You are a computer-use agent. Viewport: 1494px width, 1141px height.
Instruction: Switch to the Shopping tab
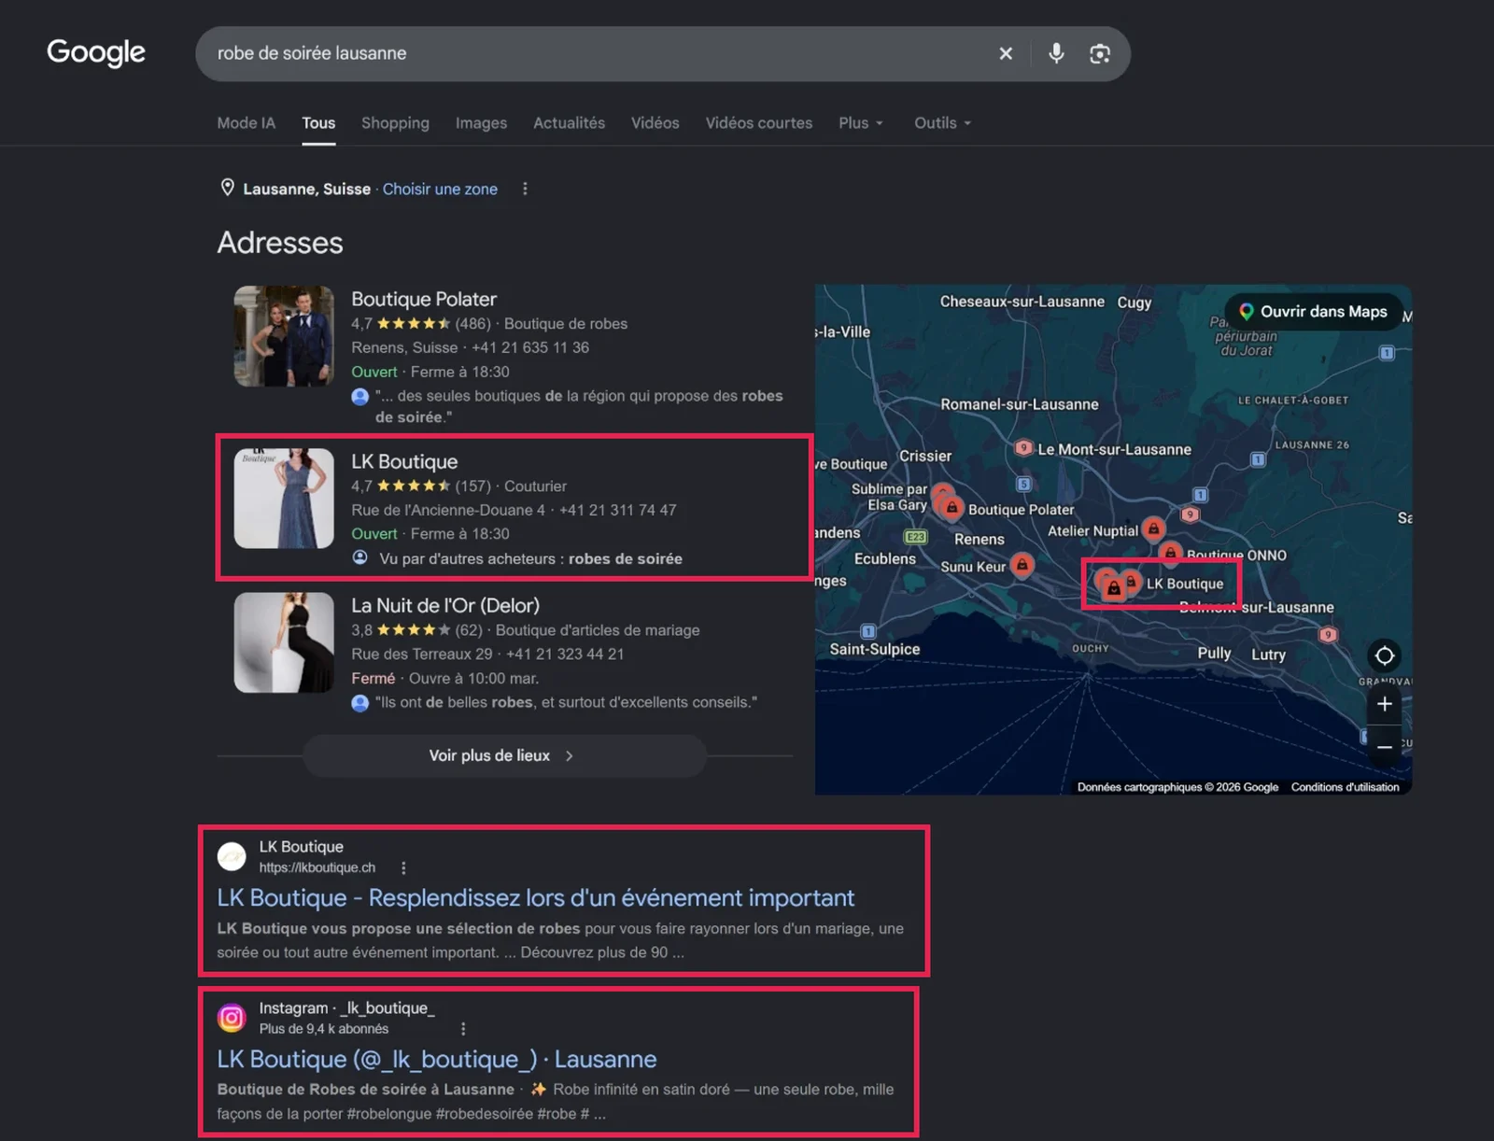coord(395,123)
